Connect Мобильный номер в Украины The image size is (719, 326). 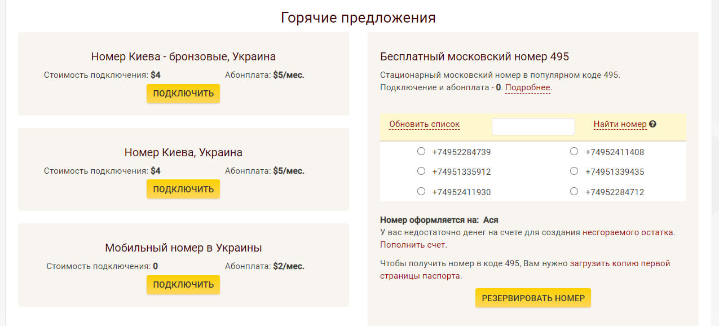tap(183, 285)
